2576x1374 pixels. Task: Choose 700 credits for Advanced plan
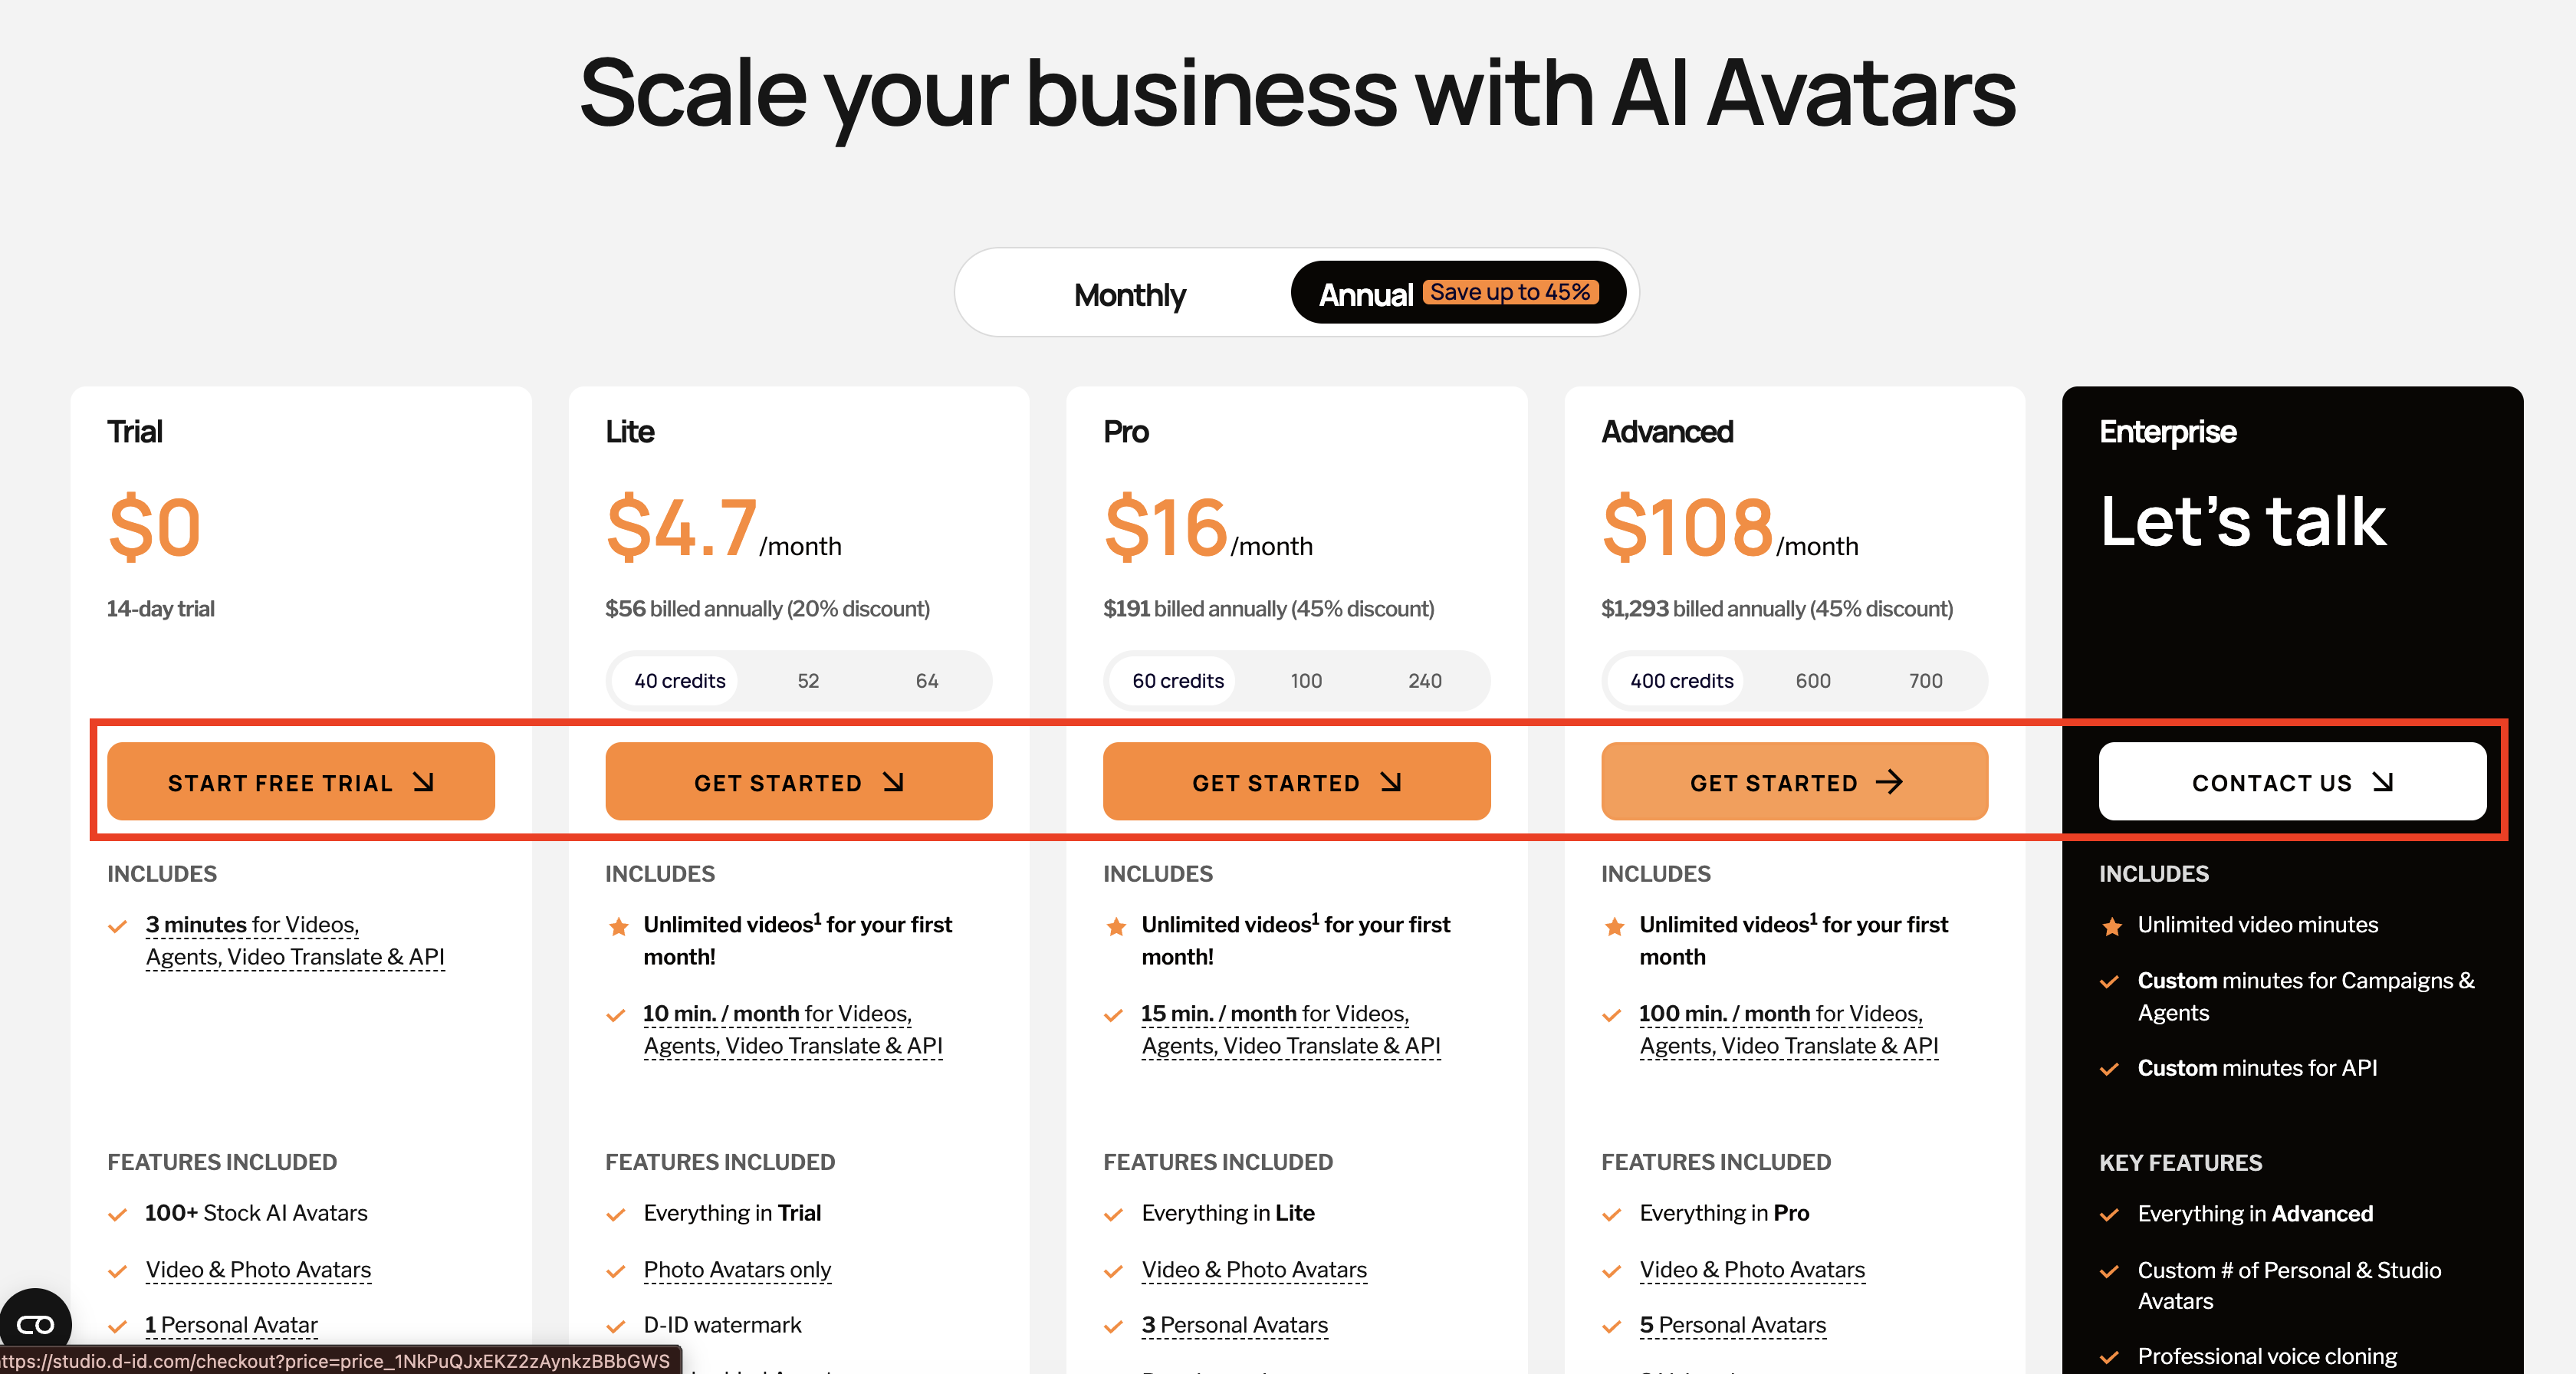pos(1925,681)
